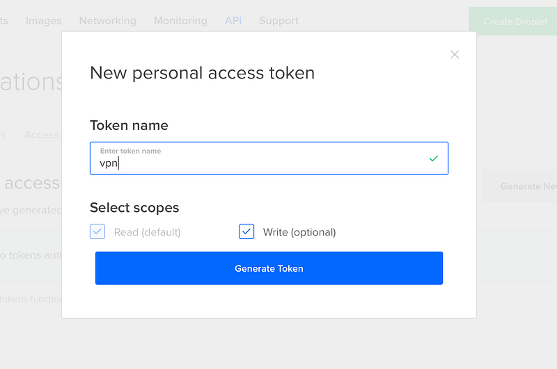Click the Select scopes section label
This screenshot has width=557, height=369.
(x=134, y=207)
